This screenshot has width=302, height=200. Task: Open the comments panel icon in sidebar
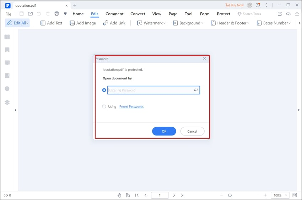click(7, 63)
